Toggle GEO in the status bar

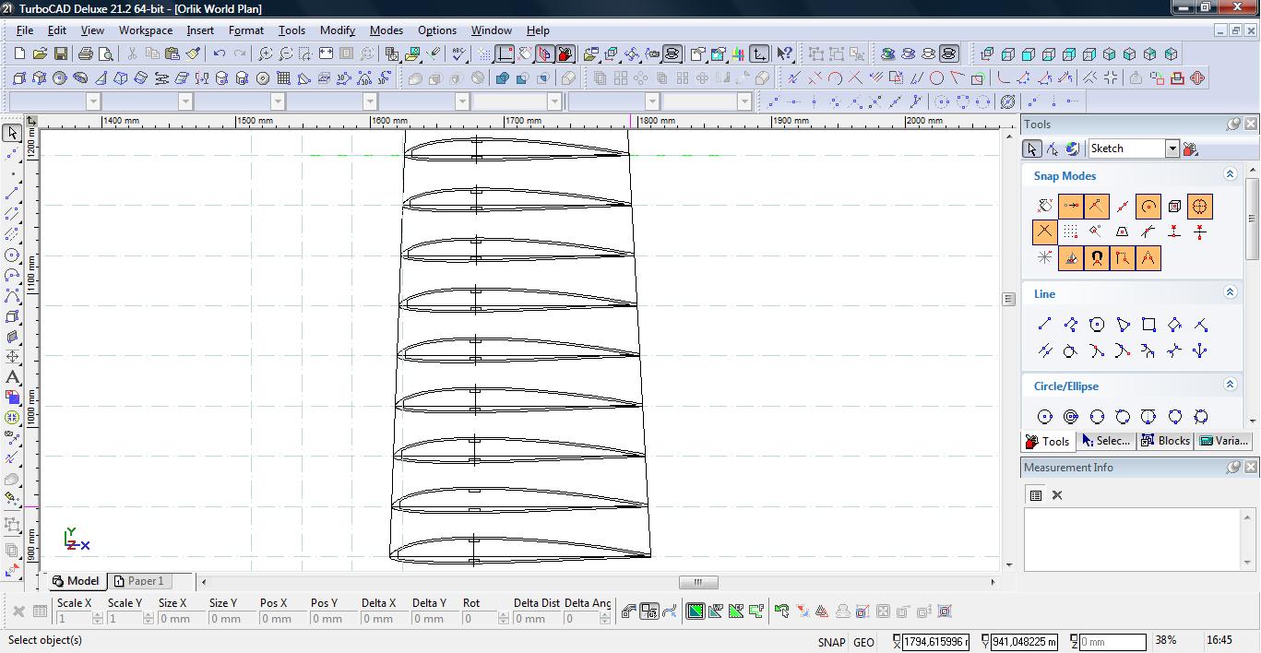click(863, 642)
